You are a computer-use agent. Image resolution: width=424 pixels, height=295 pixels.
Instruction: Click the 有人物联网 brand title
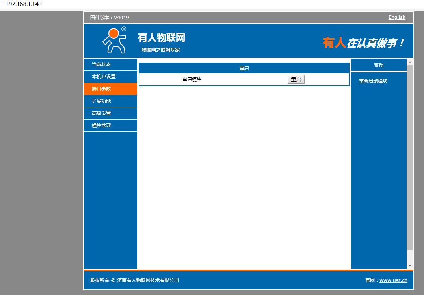(x=161, y=38)
